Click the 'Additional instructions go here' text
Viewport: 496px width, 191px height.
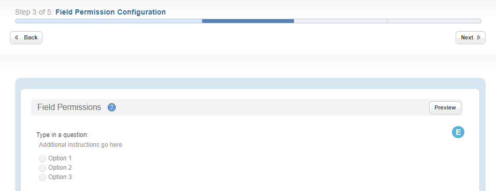[80, 145]
